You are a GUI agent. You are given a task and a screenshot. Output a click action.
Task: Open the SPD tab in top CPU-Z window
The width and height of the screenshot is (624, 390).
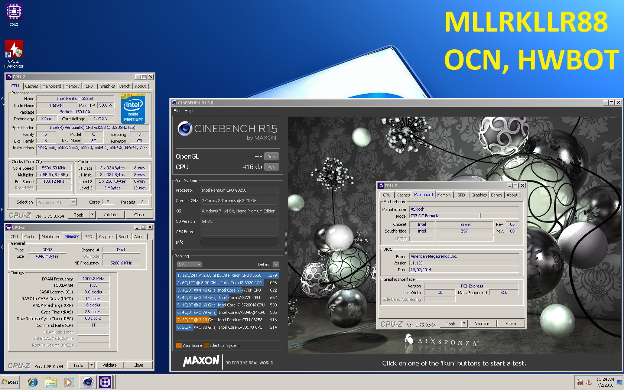coord(90,86)
